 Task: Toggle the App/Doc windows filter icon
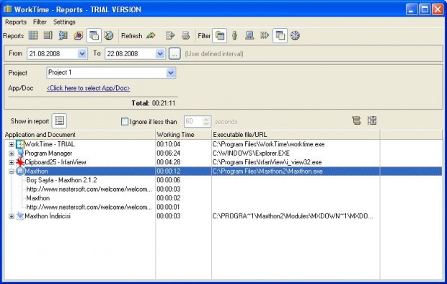[x=280, y=35]
